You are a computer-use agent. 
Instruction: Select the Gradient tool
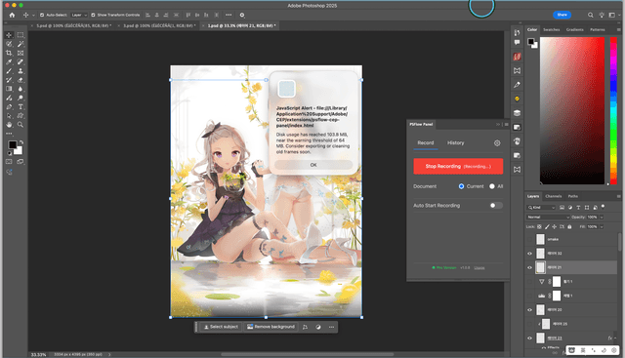pyautogui.click(x=9, y=89)
